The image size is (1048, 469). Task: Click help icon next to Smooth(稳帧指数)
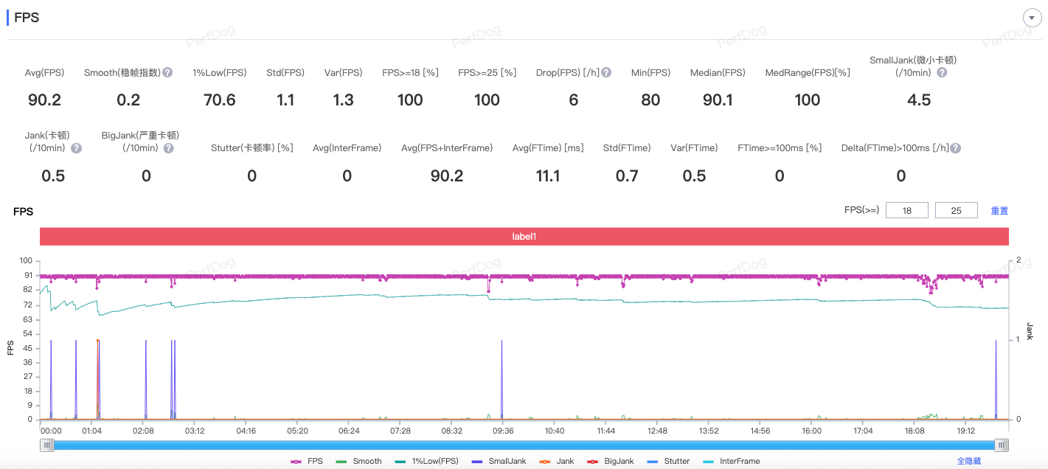point(167,72)
